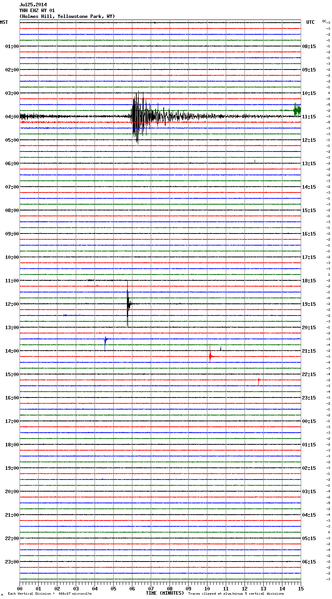Select the 06:00 MST time label
Screen dimensions: 332x599
pos(12,164)
